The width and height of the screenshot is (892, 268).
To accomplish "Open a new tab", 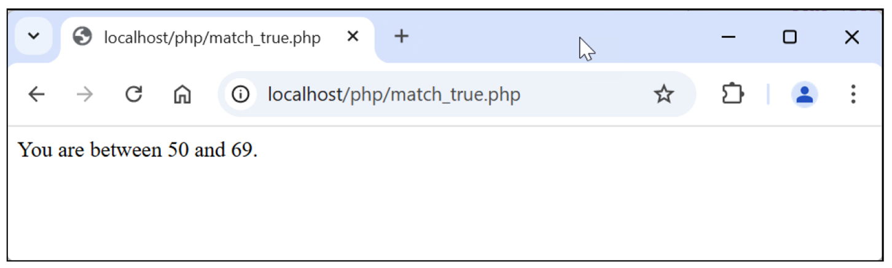I will pyautogui.click(x=401, y=37).
